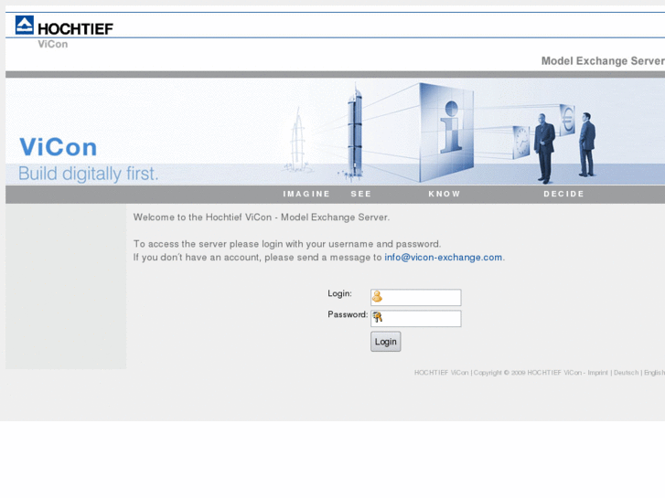This screenshot has width=665, height=498.
Task: Click the HOCHTIEF logo icon
Action: point(24,25)
